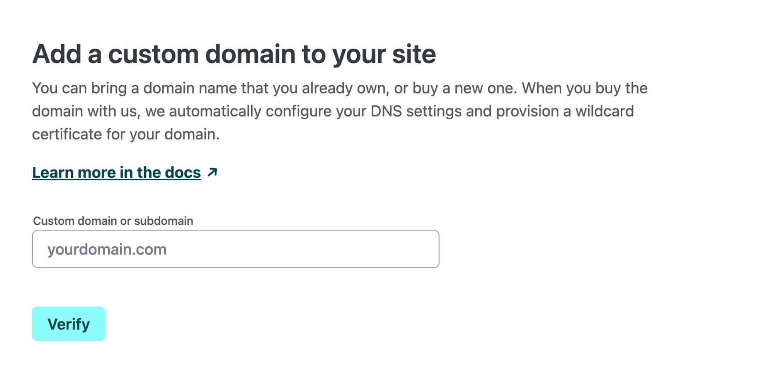Click the phrase "buy a new one"
Viewport: 773px width, 366px height.
(x=464, y=88)
